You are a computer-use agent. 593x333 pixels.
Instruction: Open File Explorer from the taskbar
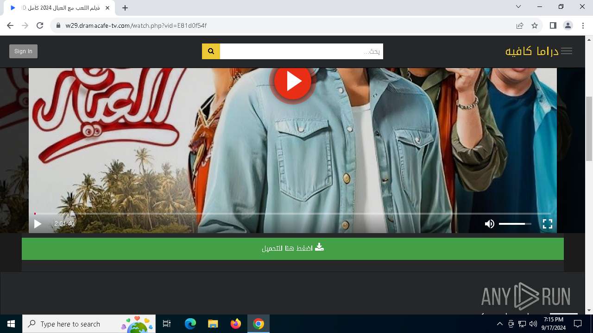pyautogui.click(x=213, y=324)
